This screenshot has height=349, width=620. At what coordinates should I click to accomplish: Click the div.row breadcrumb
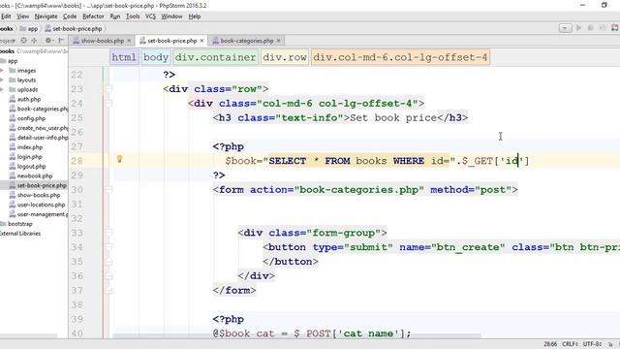tap(285, 57)
